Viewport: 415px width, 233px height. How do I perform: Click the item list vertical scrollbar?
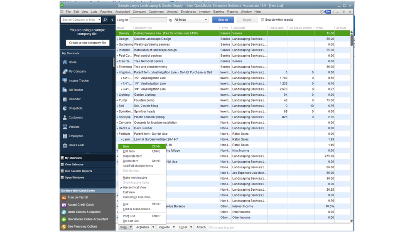(x=351, y=40)
